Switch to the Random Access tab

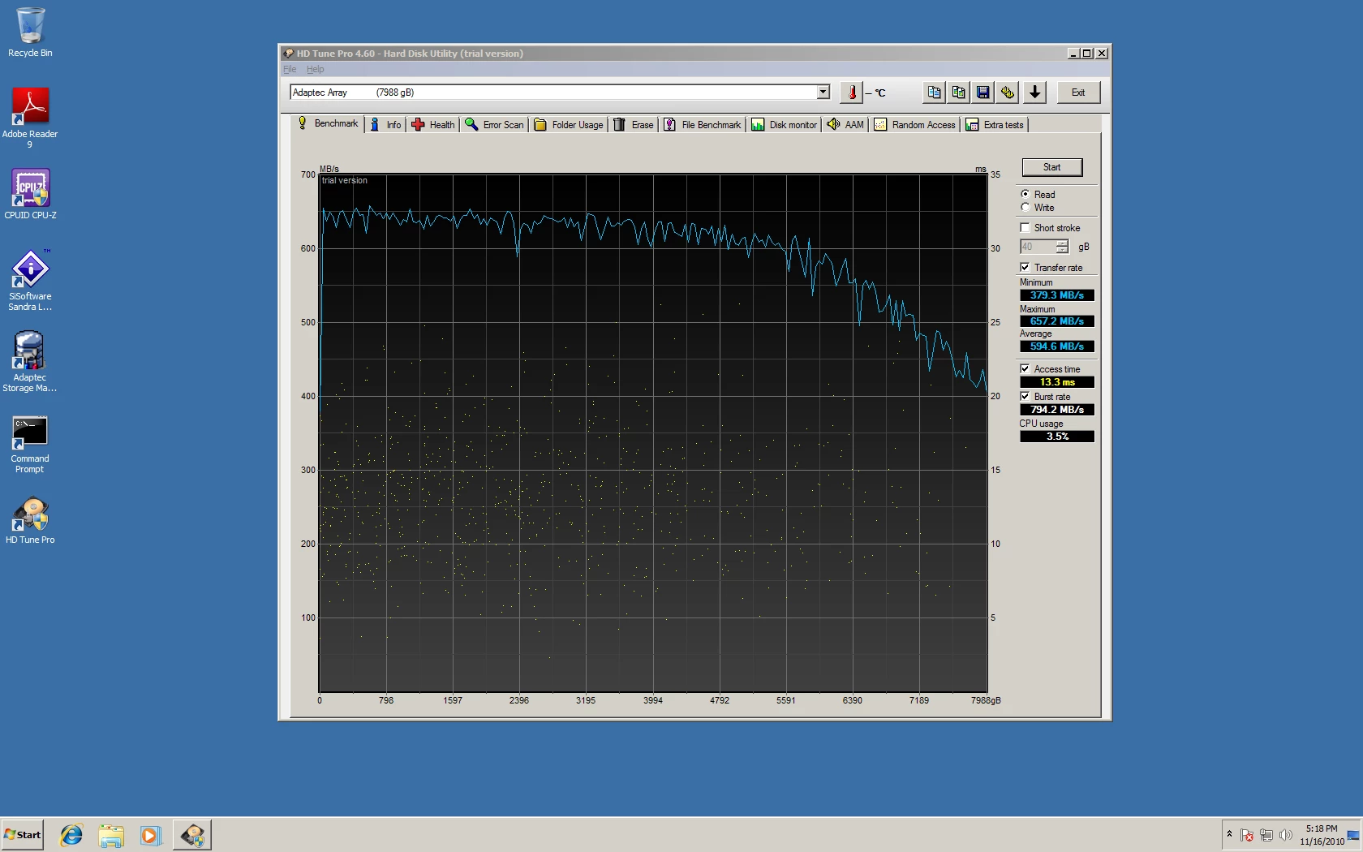pos(915,125)
